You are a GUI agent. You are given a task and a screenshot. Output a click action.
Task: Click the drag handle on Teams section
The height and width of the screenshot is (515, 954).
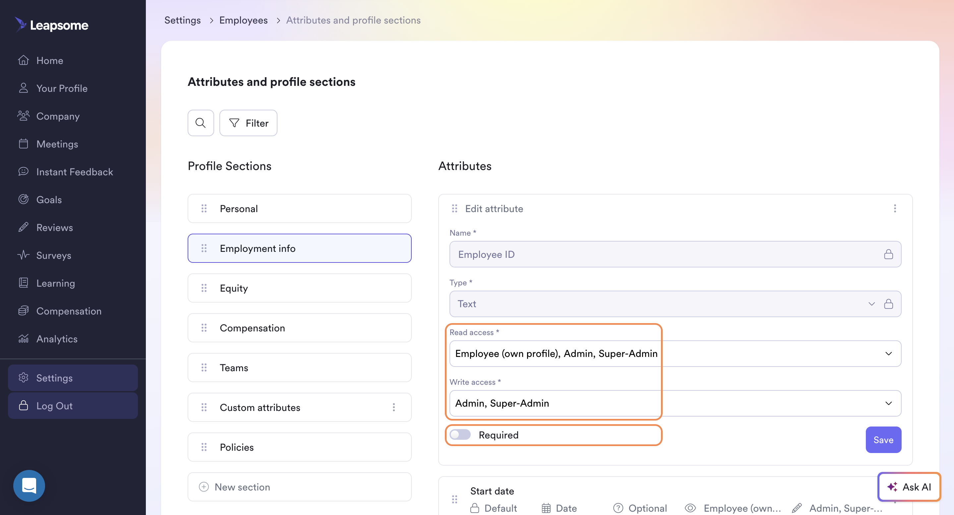pos(204,368)
